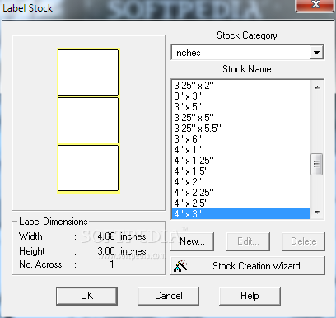Click the Cancel button

(169, 296)
